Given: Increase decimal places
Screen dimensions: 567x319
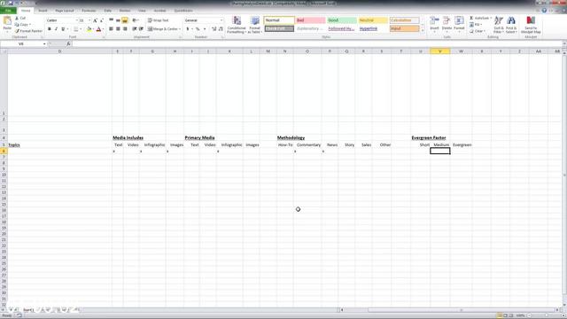Looking at the screenshot, I should 214,29.
